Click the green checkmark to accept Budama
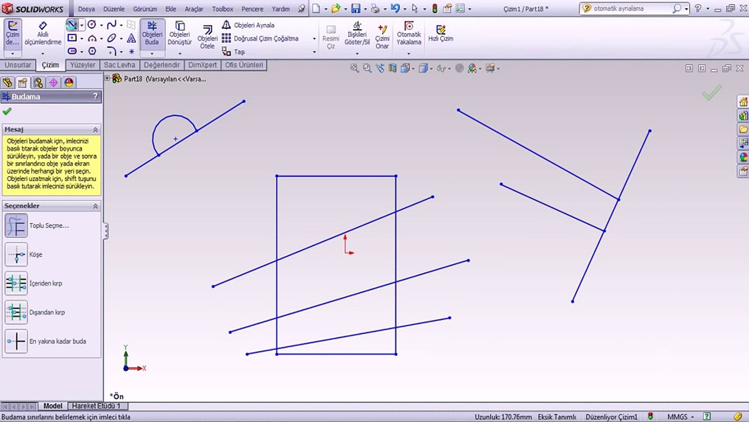Image resolution: width=749 pixels, height=422 pixels. (7, 111)
